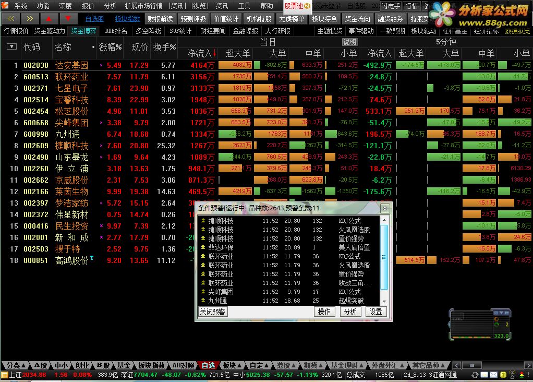Click the 说明 button in header
533x382 pixels.
tap(349, 42)
